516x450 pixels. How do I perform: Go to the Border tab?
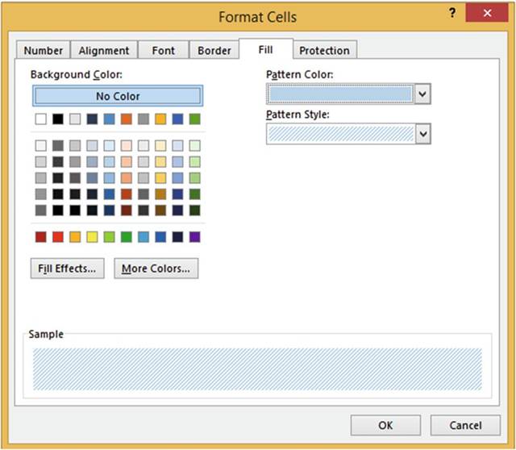[214, 50]
